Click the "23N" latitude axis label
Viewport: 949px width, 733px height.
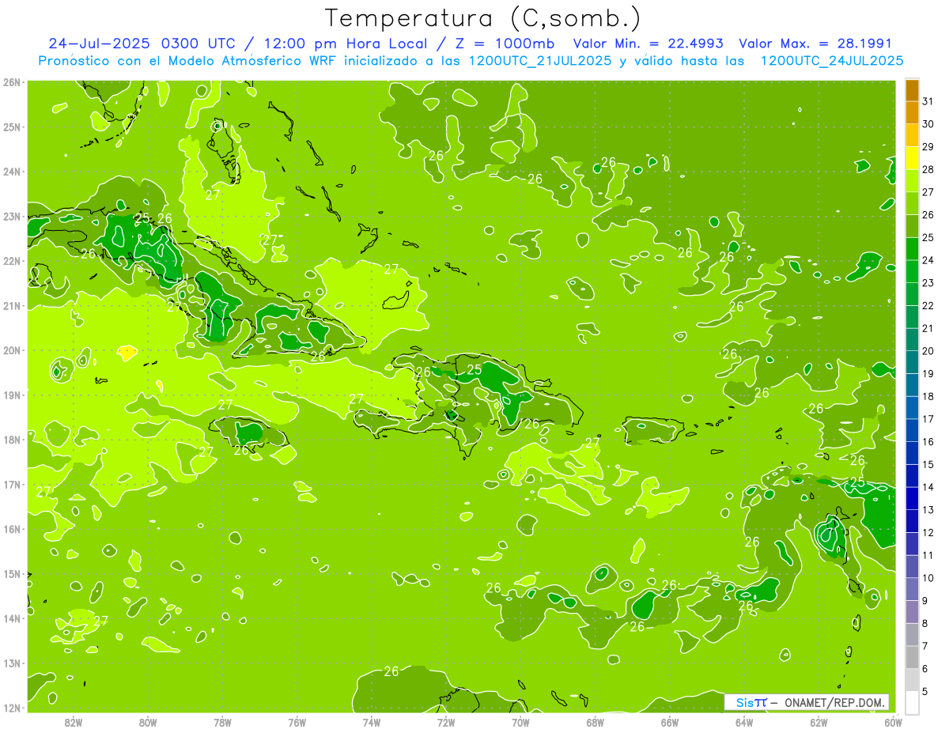[x=12, y=217]
